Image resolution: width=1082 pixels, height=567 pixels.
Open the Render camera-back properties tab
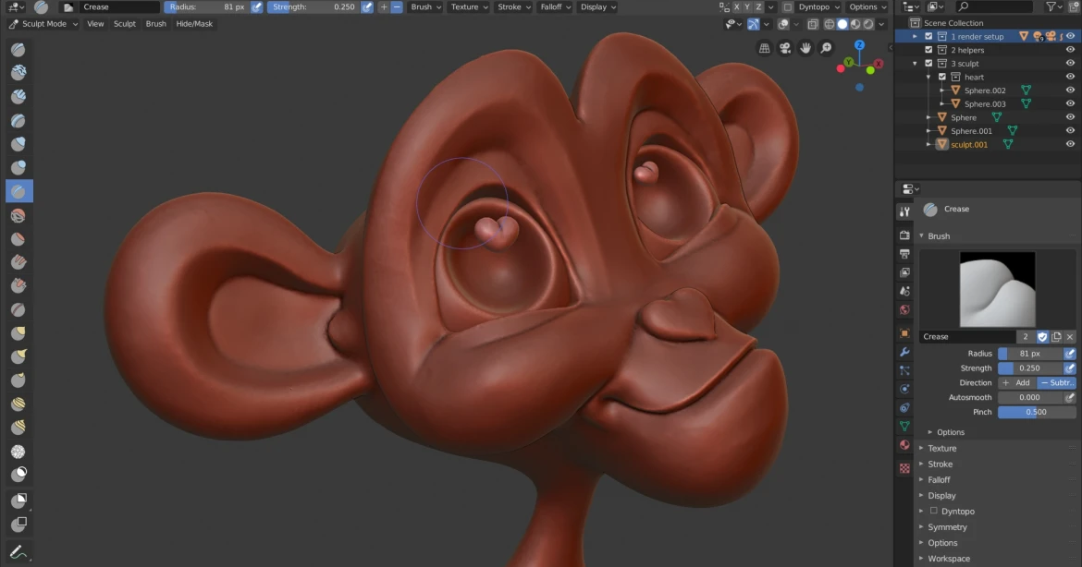coord(904,235)
